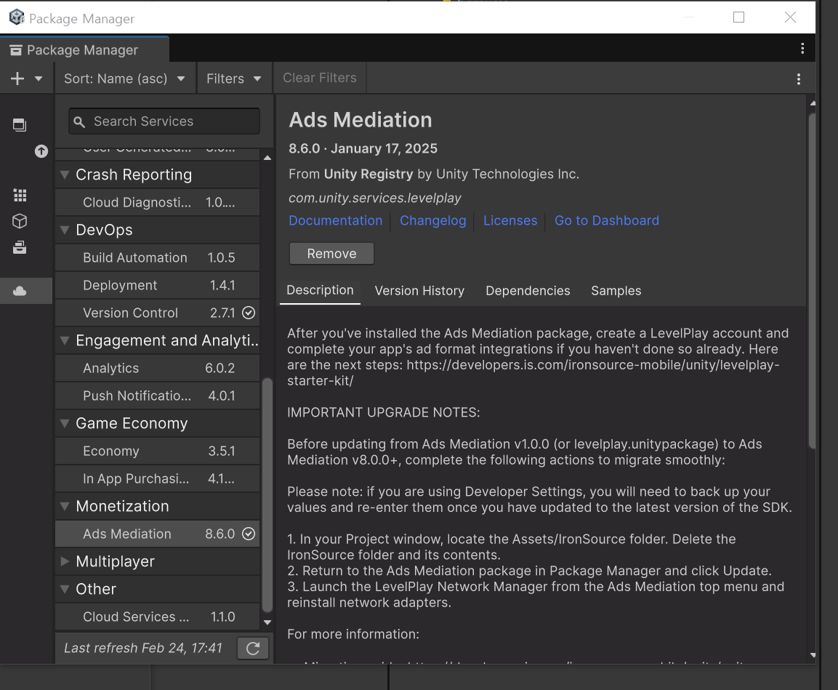This screenshot has width=838, height=690.
Task: Click the plus icon to add package
Action: pyautogui.click(x=17, y=79)
